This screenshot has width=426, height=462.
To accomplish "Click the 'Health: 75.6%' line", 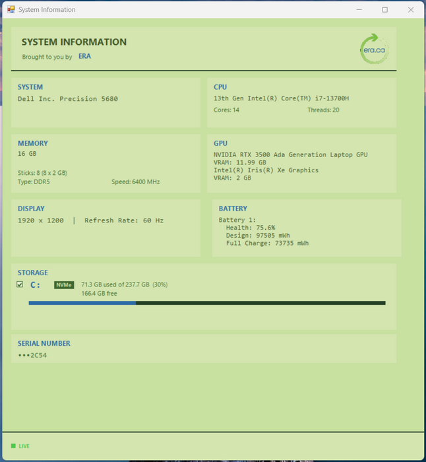I will pos(251,228).
